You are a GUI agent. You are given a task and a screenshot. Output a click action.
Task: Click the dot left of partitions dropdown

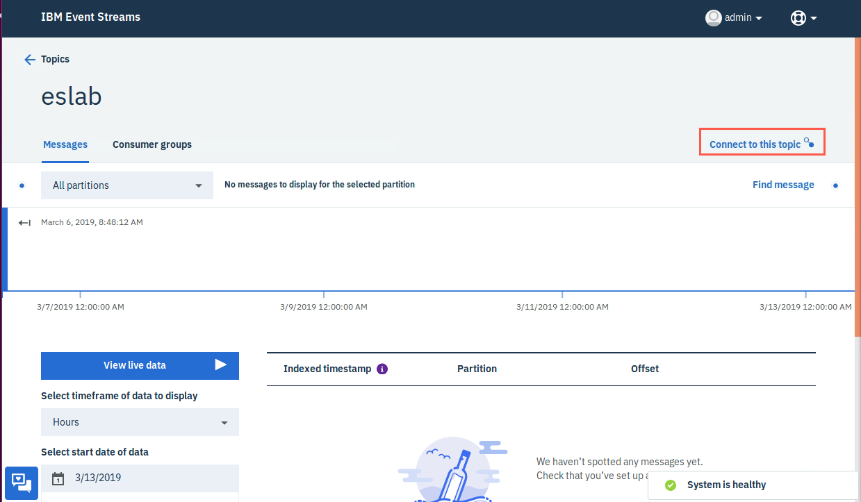tap(22, 185)
